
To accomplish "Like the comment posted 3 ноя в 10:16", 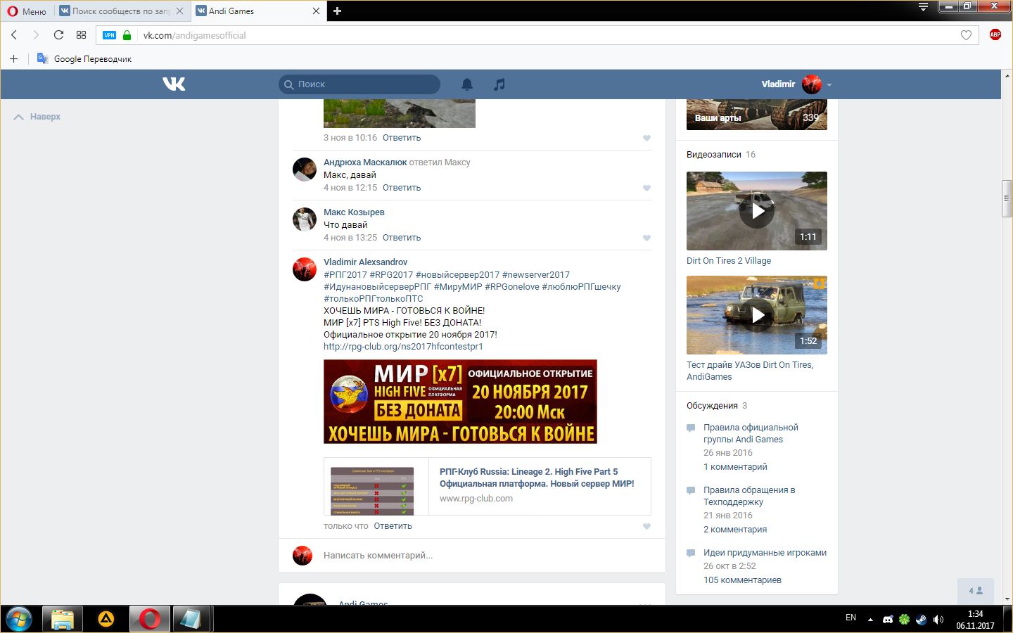I will click(x=646, y=138).
